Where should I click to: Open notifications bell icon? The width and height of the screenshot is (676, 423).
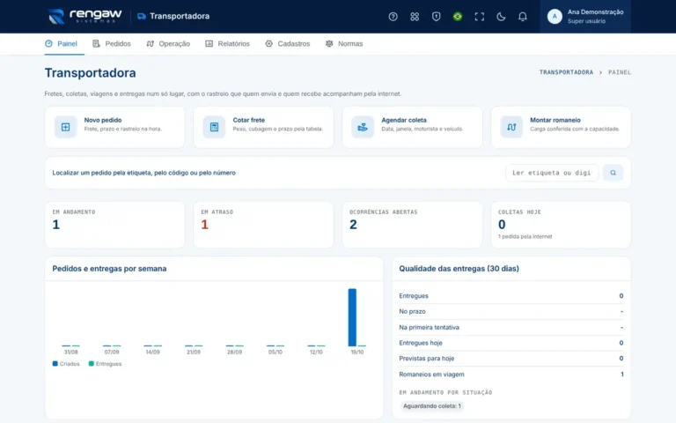coord(522,17)
